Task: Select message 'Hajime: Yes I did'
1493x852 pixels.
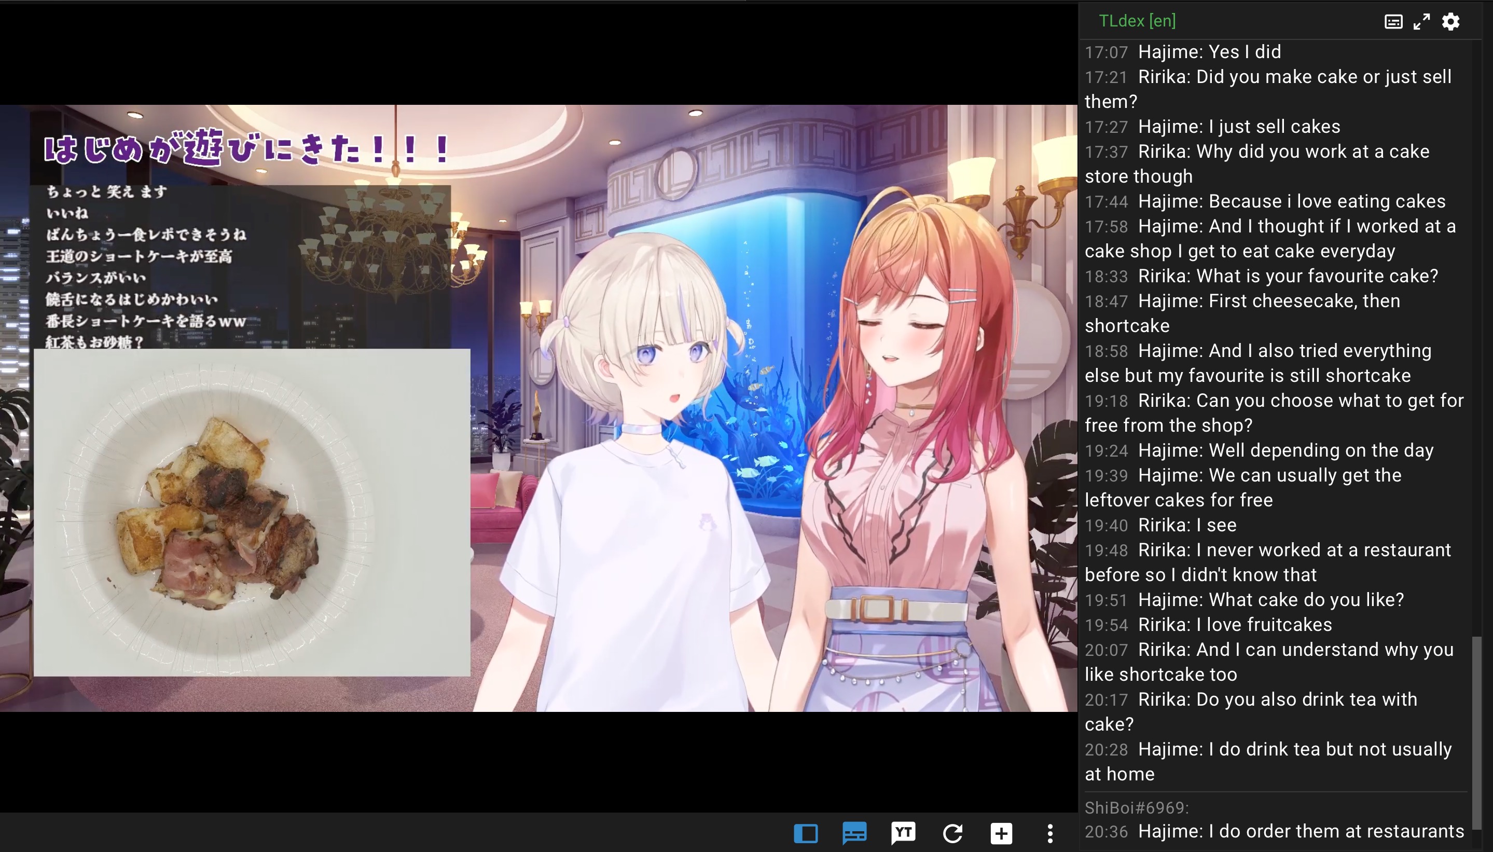Action: coord(1209,51)
